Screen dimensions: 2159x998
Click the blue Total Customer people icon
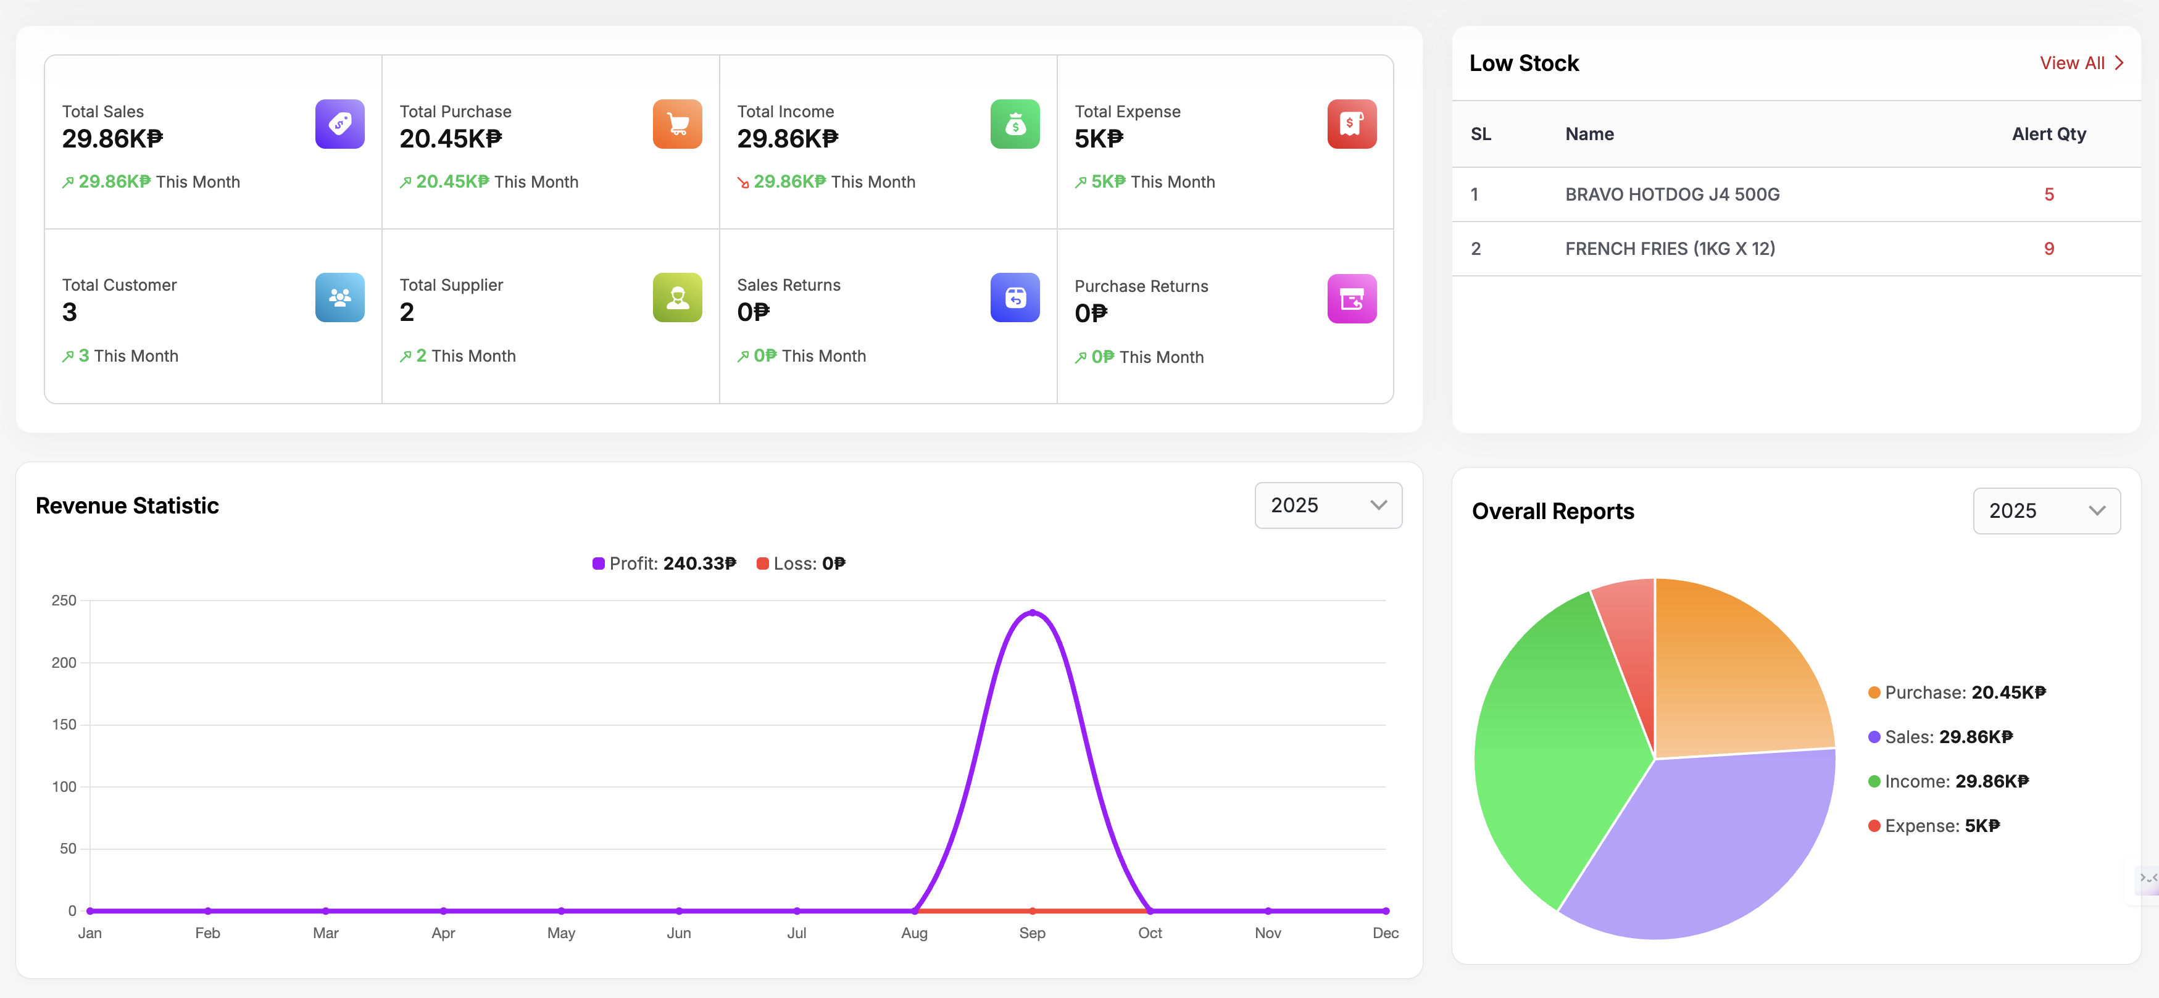click(x=339, y=297)
